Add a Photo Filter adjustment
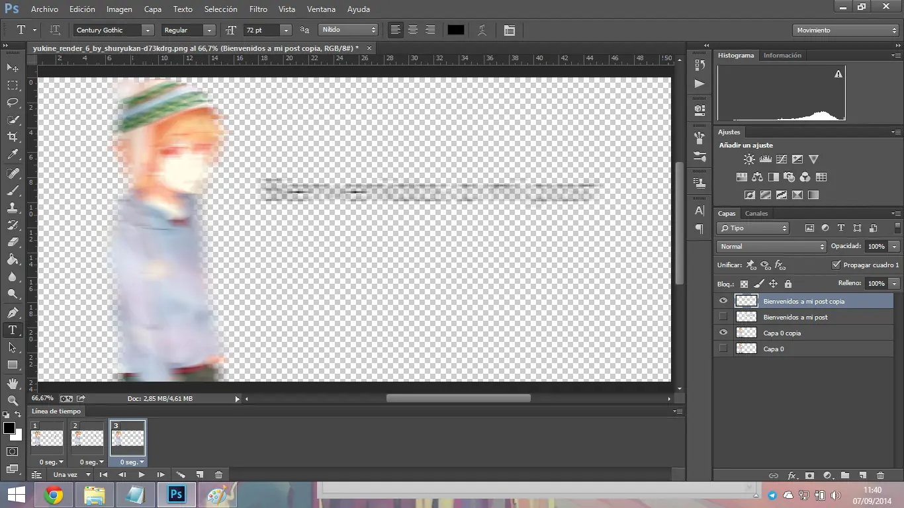This screenshot has height=508, width=904. pyautogui.click(x=790, y=177)
